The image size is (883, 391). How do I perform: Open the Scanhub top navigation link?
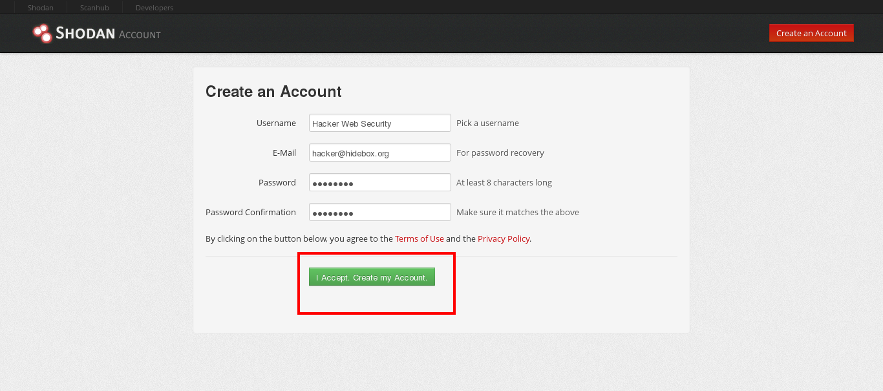coord(94,8)
